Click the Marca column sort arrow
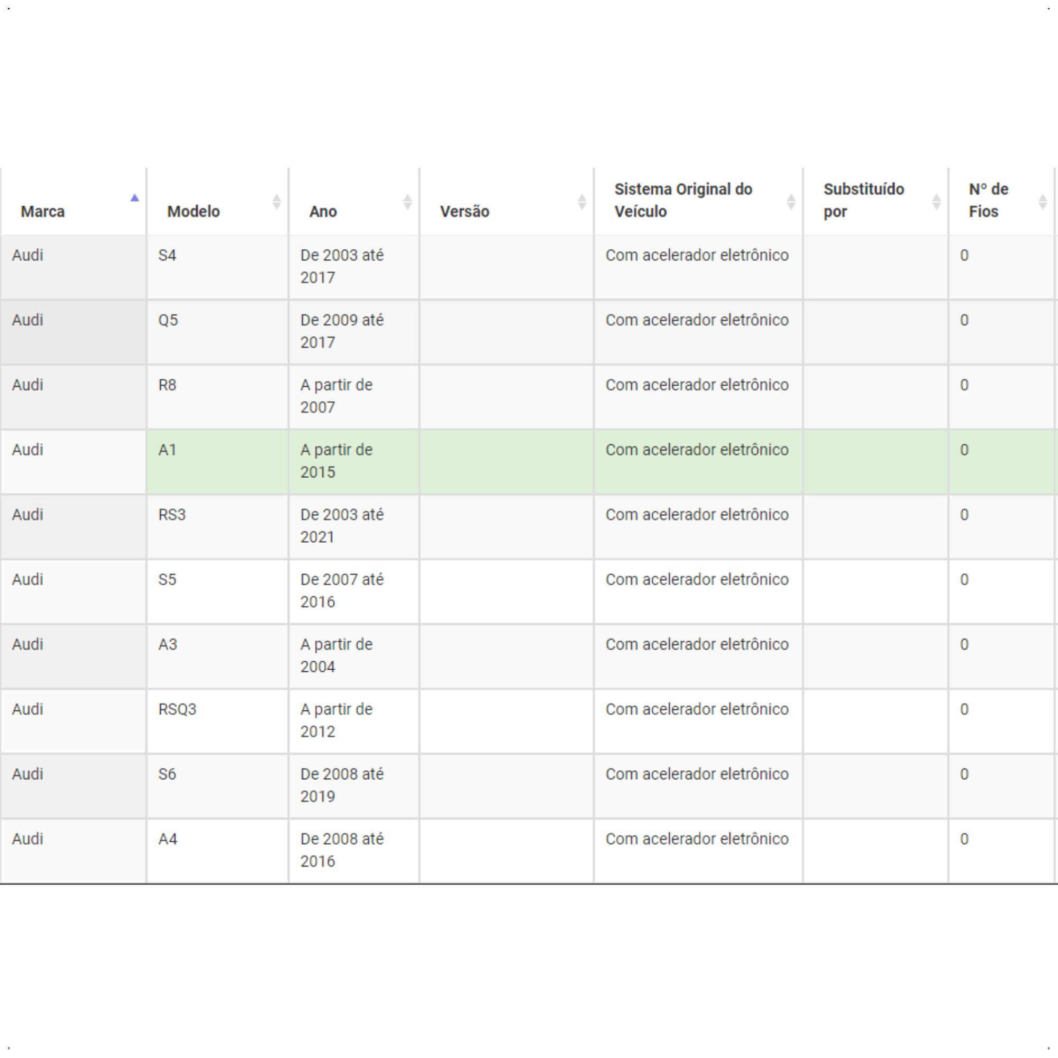This screenshot has width=1058, height=1058. (135, 198)
